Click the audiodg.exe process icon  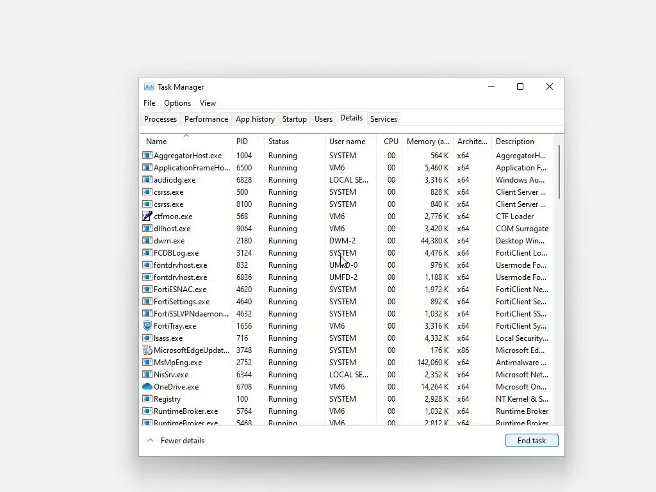(x=147, y=179)
